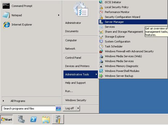Click the Windows Server Backup icon
The width and height of the screenshot is (168, 125).
pyautogui.click(x=101, y=76)
